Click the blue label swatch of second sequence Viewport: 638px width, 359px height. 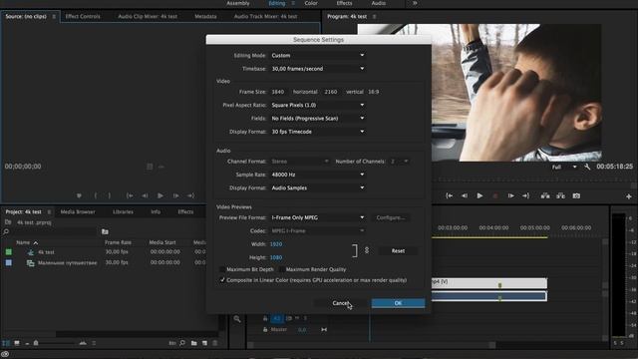(9, 263)
